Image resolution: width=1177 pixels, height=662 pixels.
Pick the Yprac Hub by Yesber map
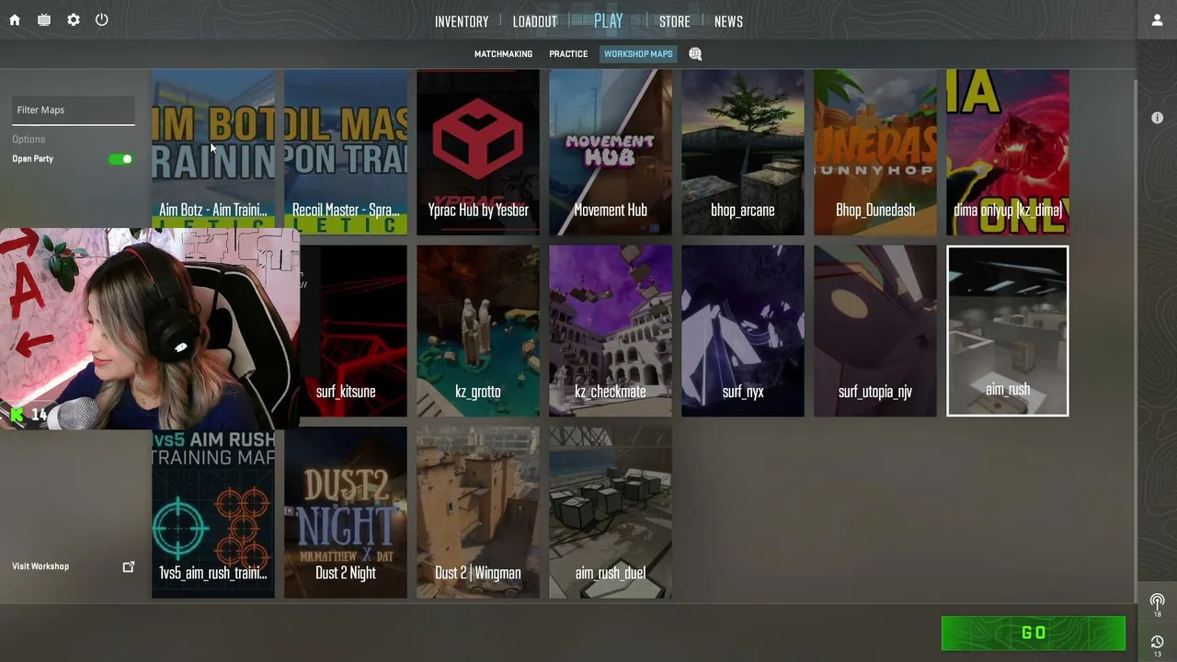point(478,153)
